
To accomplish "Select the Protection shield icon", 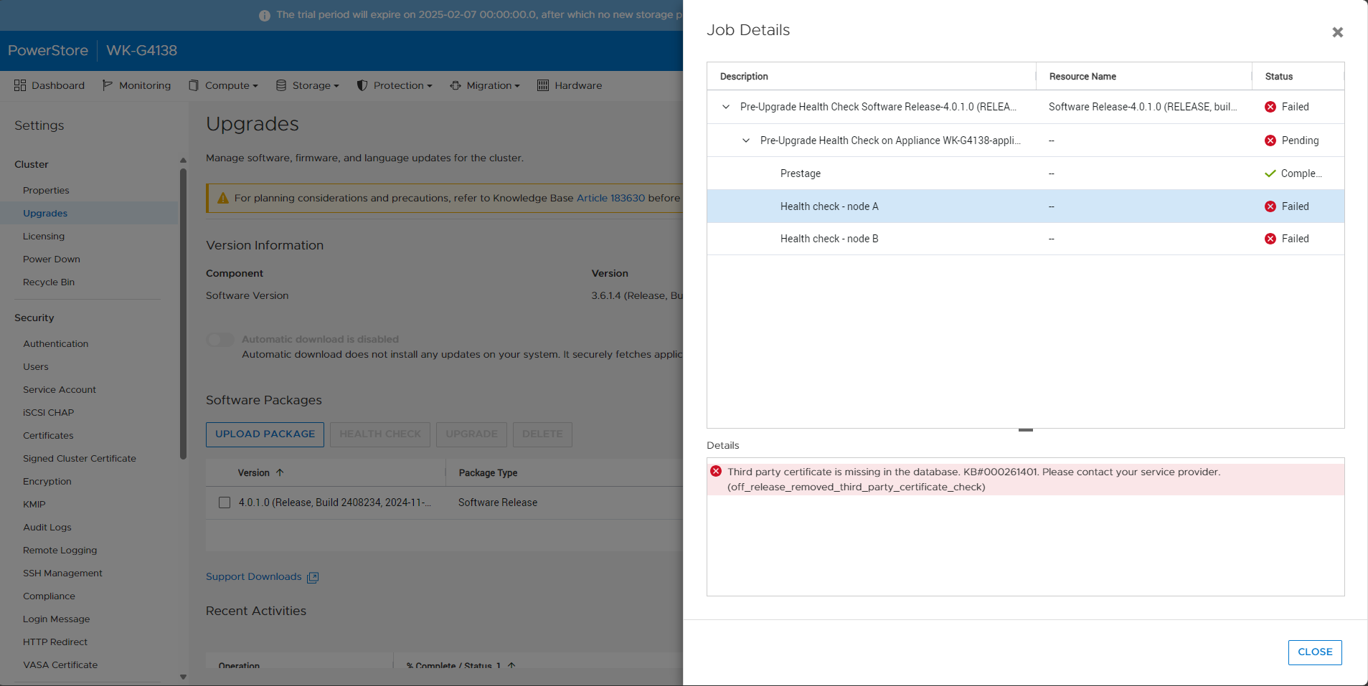I will coord(362,85).
